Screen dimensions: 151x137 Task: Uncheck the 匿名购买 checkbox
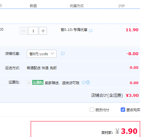click(123, 110)
